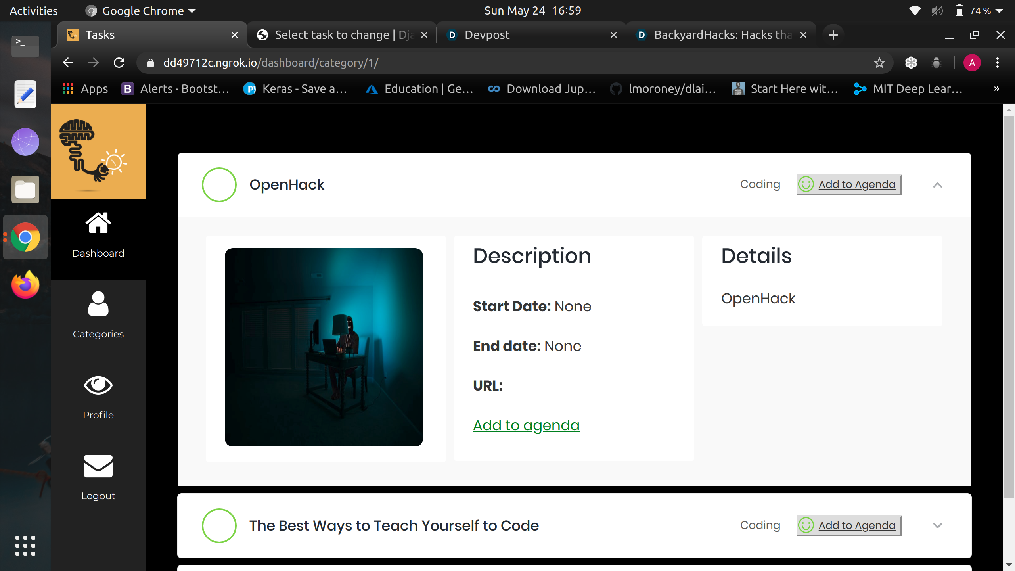The height and width of the screenshot is (571, 1015).
Task: Open the Dashboard home icon
Action: [x=98, y=223]
